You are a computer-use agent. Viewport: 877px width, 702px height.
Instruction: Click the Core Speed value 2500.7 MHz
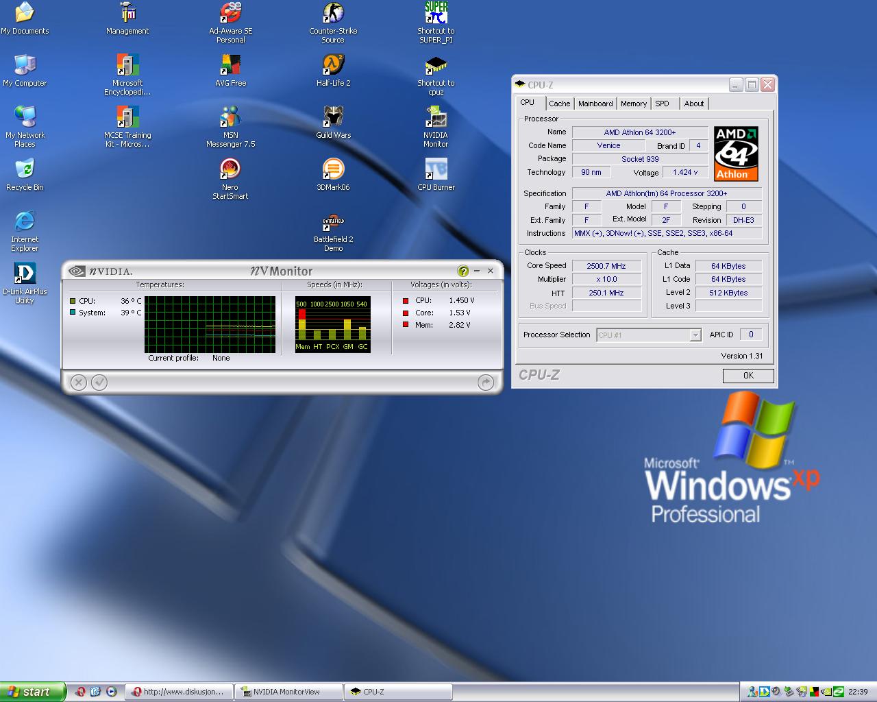606,266
